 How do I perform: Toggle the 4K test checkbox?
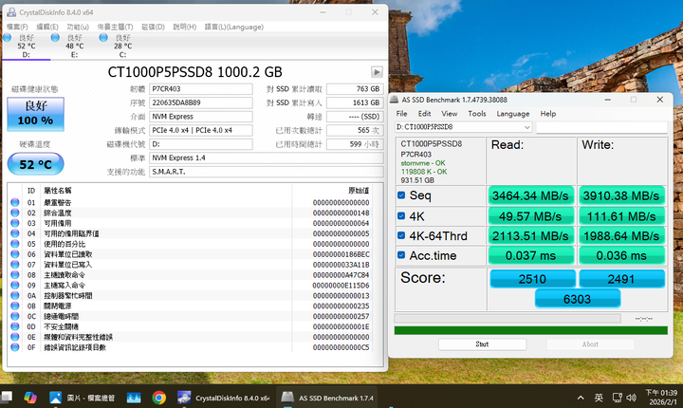(401, 215)
